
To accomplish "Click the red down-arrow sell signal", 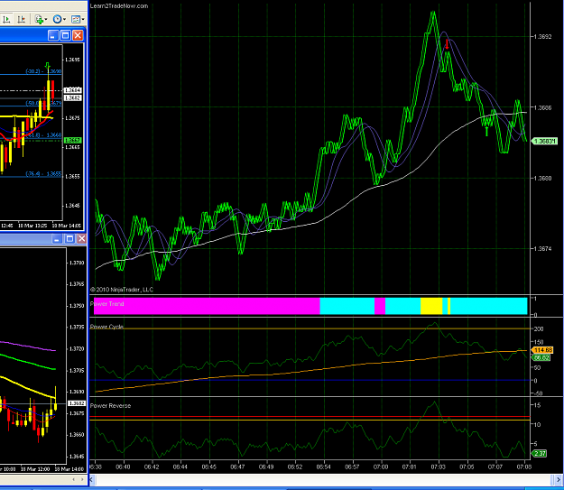I will point(447,44).
